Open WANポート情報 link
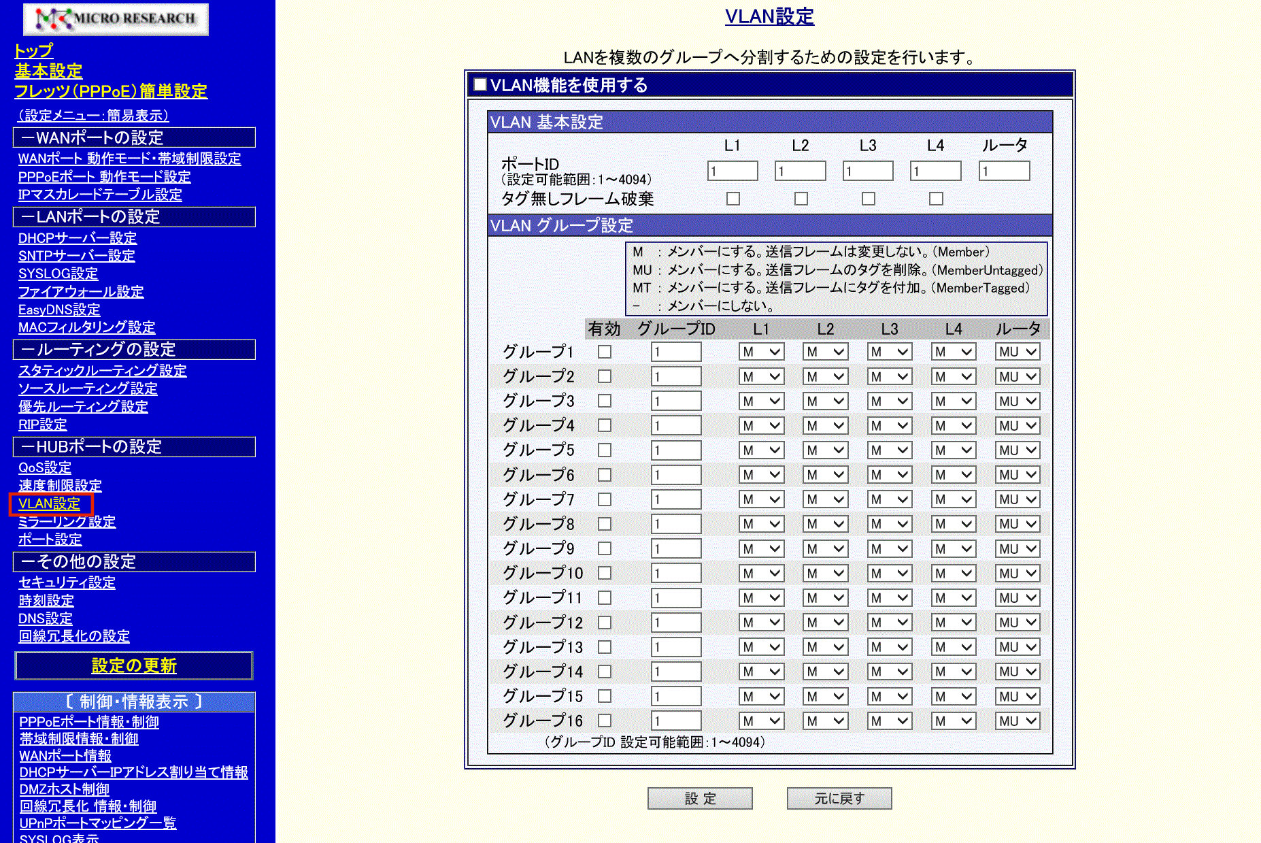 65,756
